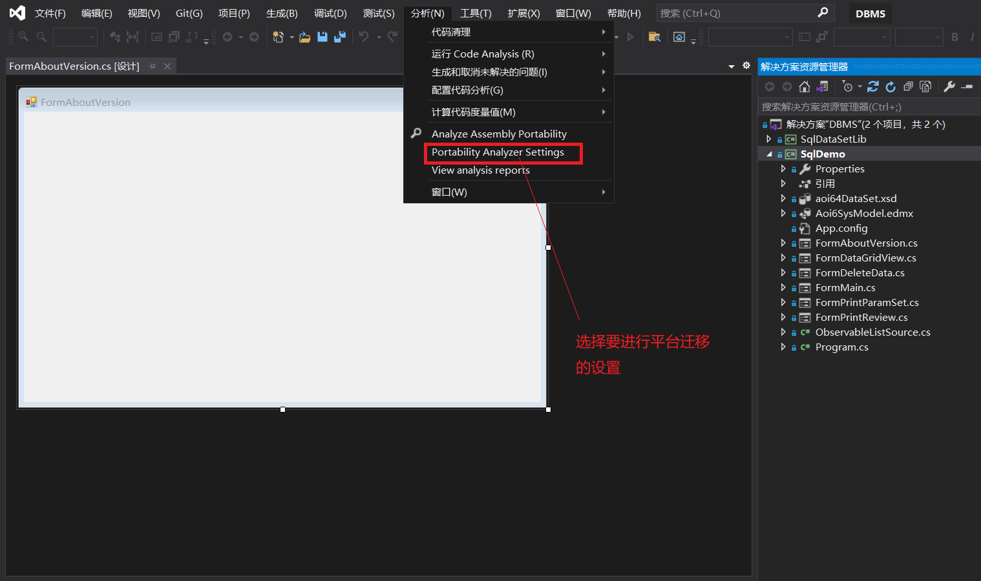Image resolution: width=981 pixels, height=581 pixels.
Task: Pin the FormAboutVersion.cs tab
Action: click(153, 66)
